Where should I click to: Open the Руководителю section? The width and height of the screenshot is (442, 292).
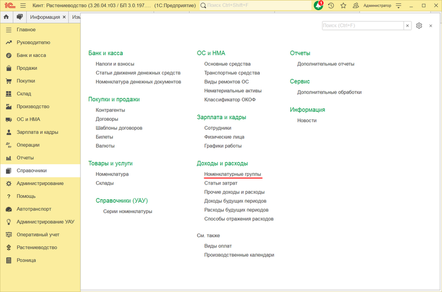click(x=33, y=43)
